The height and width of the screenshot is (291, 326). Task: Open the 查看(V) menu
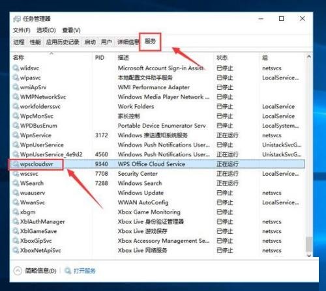[x=72, y=30]
